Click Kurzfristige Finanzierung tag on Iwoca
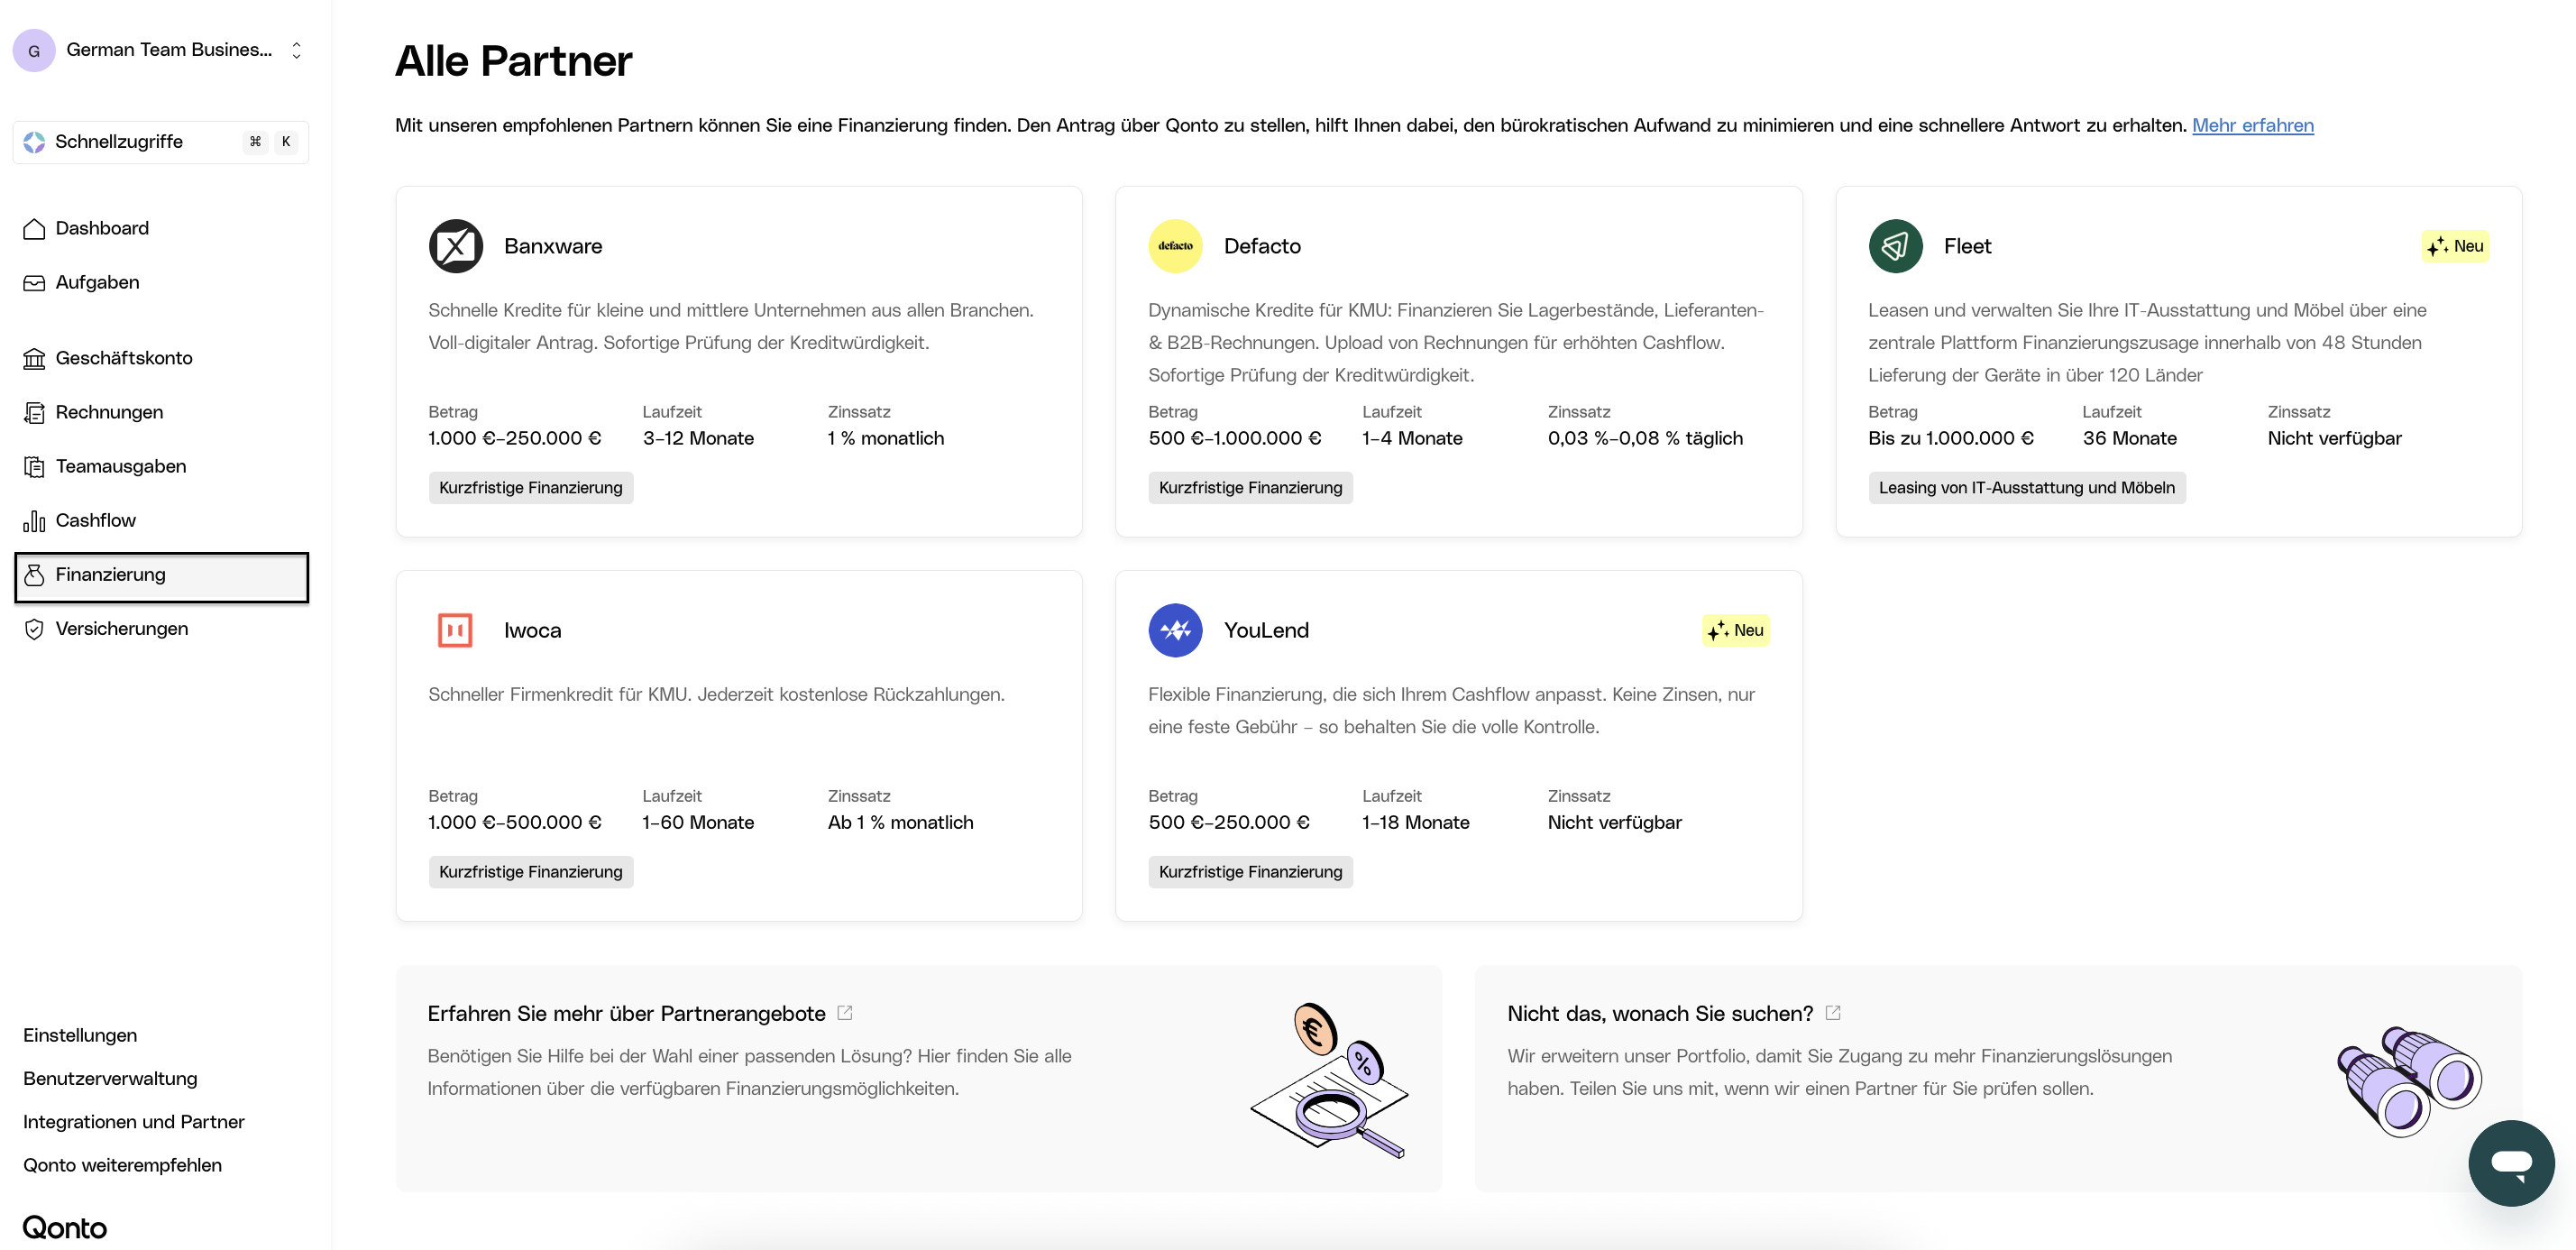2576x1250 pixels. click(x=531, y=872)
